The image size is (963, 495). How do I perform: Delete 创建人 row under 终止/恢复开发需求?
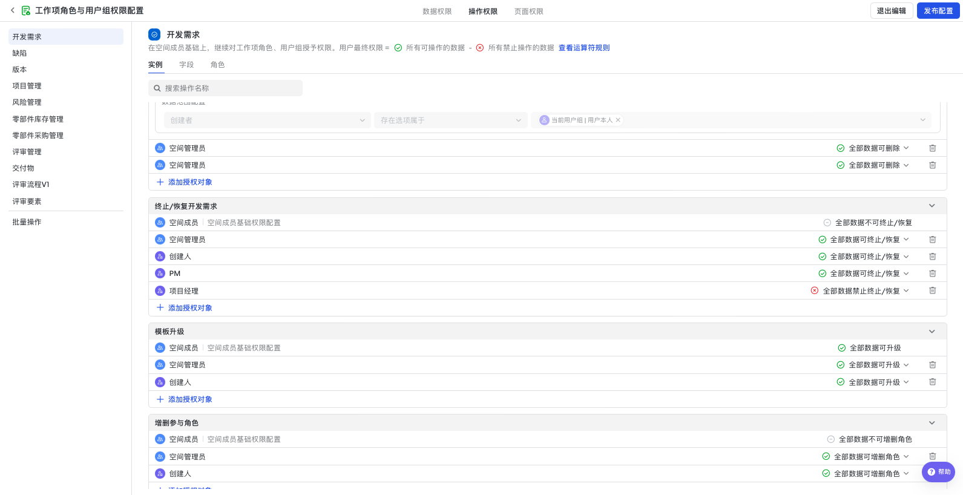pyautogui.click(x=933, y=257)
